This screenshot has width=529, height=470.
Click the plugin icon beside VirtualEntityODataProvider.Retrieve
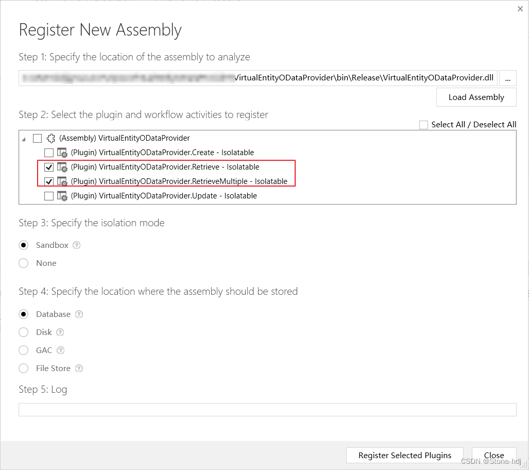62,167
